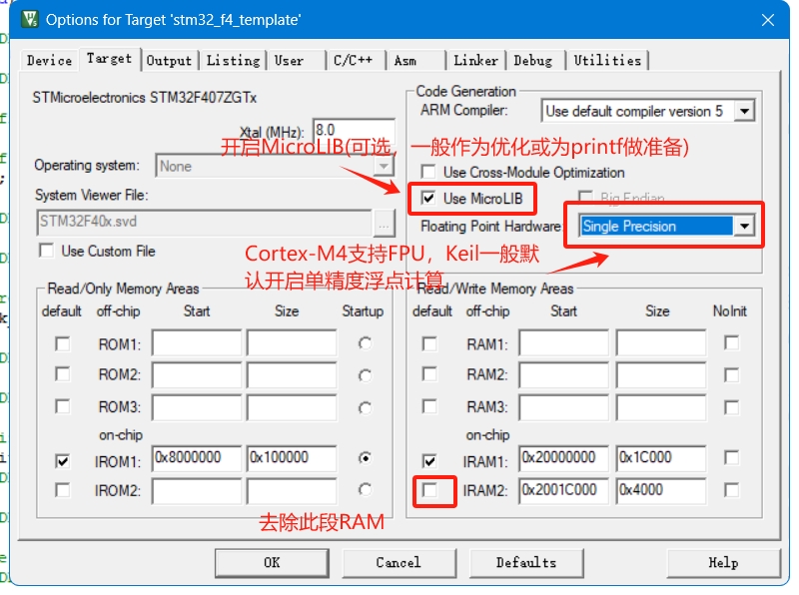
Task: Check the ROM2 default checkbox
Action: click(x=63, y=374)
